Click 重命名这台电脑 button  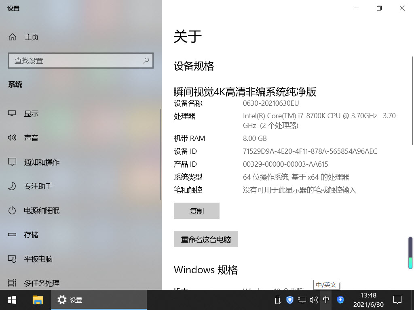pyautogui.click(x=206, y=239)
